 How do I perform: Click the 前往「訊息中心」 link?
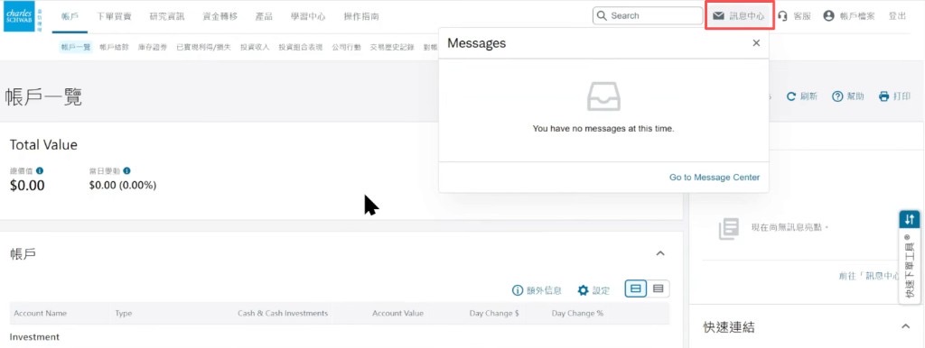pos(869,276)
